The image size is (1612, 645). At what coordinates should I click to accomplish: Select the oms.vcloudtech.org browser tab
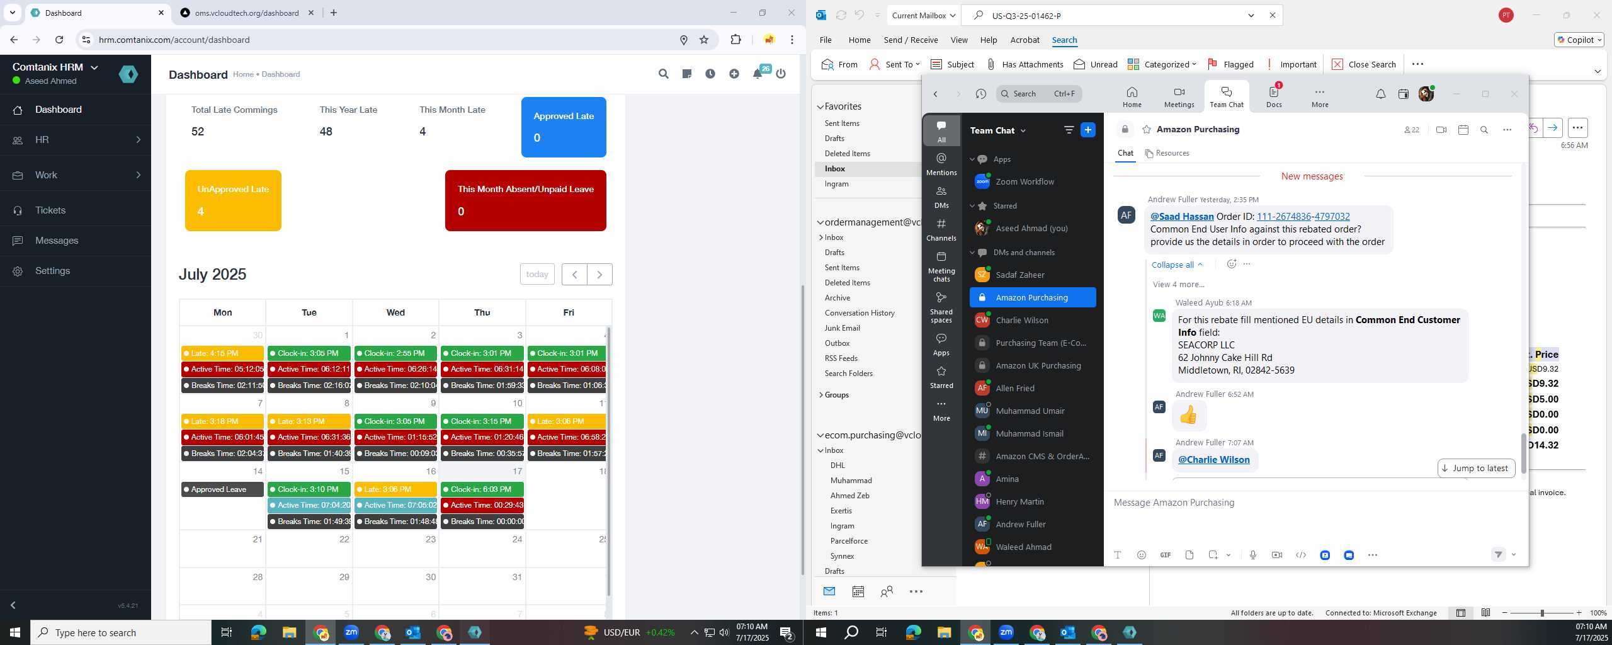pos(246,13)
